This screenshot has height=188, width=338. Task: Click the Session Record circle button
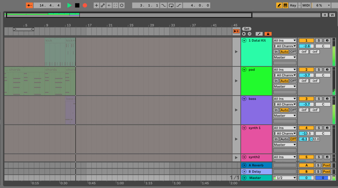coord(122,5)
